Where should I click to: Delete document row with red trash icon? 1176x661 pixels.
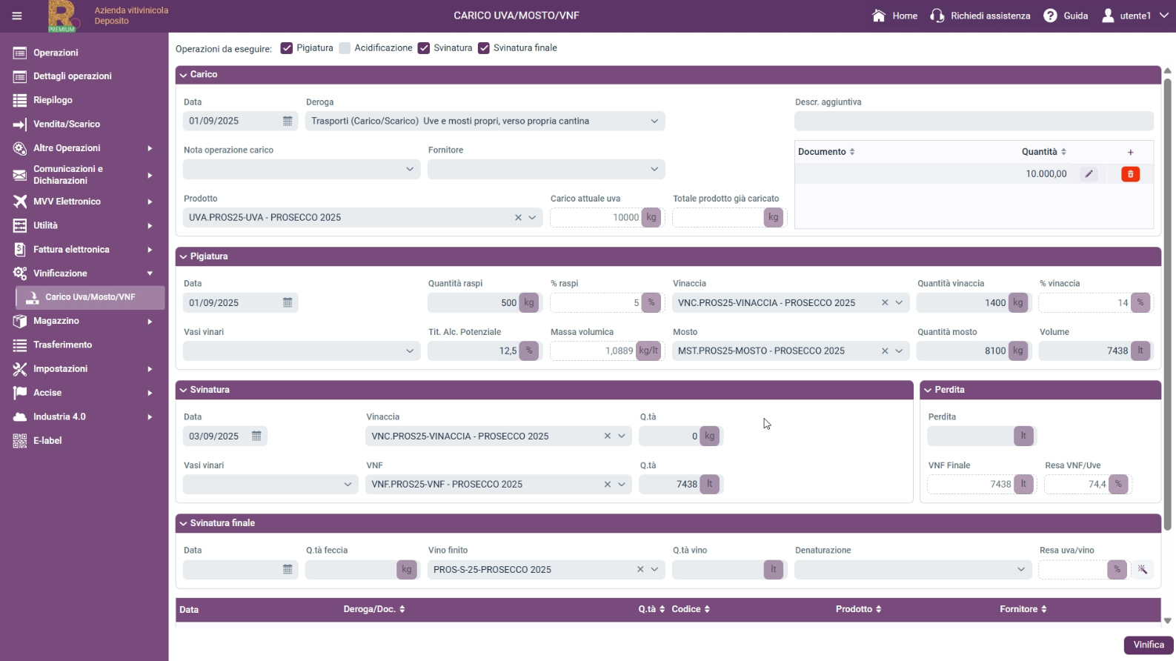[x=1130, y=174]
